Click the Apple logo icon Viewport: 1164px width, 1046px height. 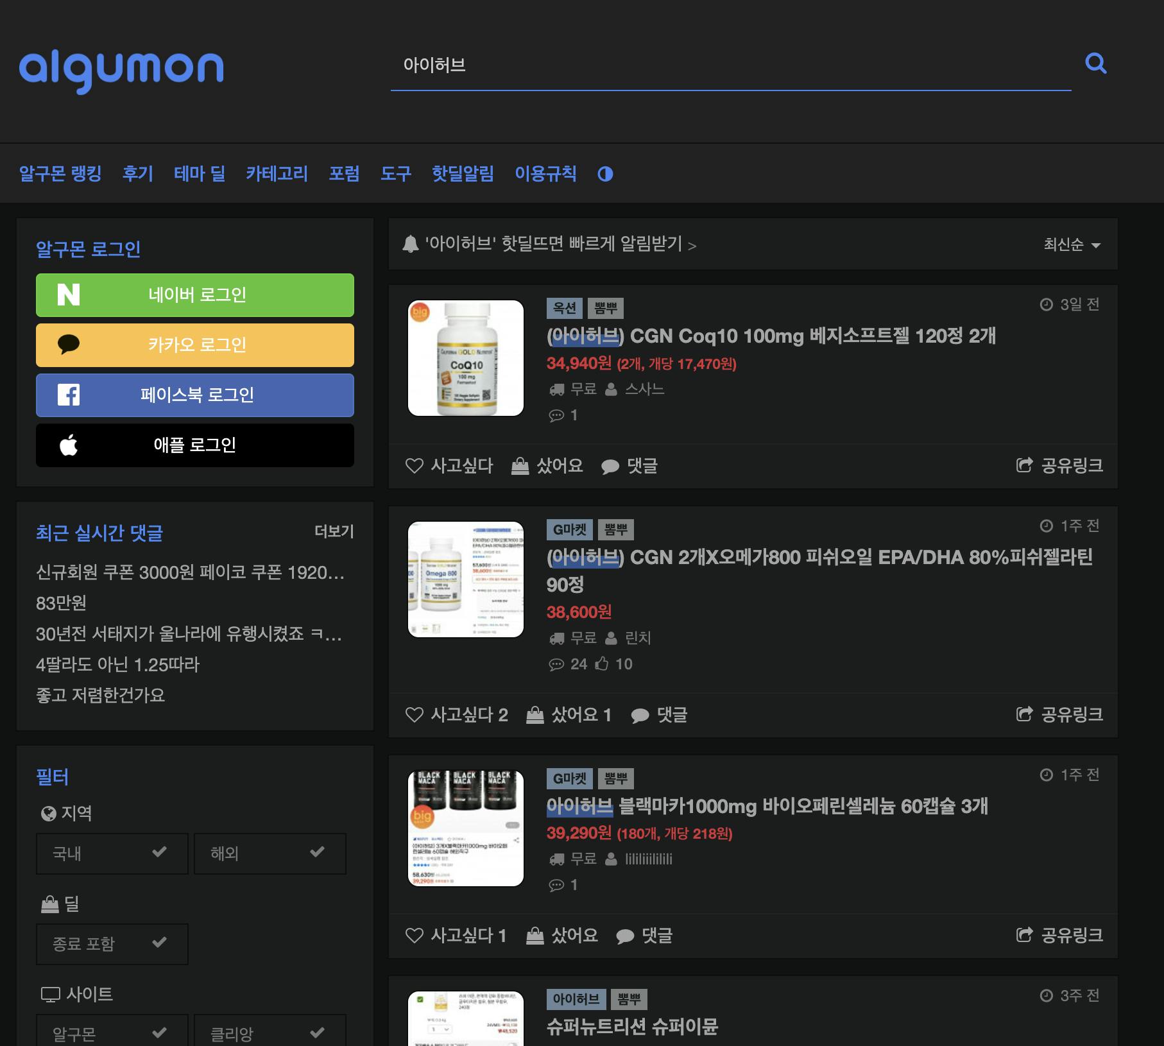(x=69, y=445)
